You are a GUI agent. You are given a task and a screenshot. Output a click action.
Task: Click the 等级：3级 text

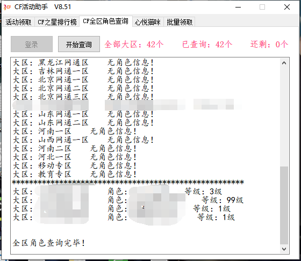pyautogui.click(x=203, y=191)
